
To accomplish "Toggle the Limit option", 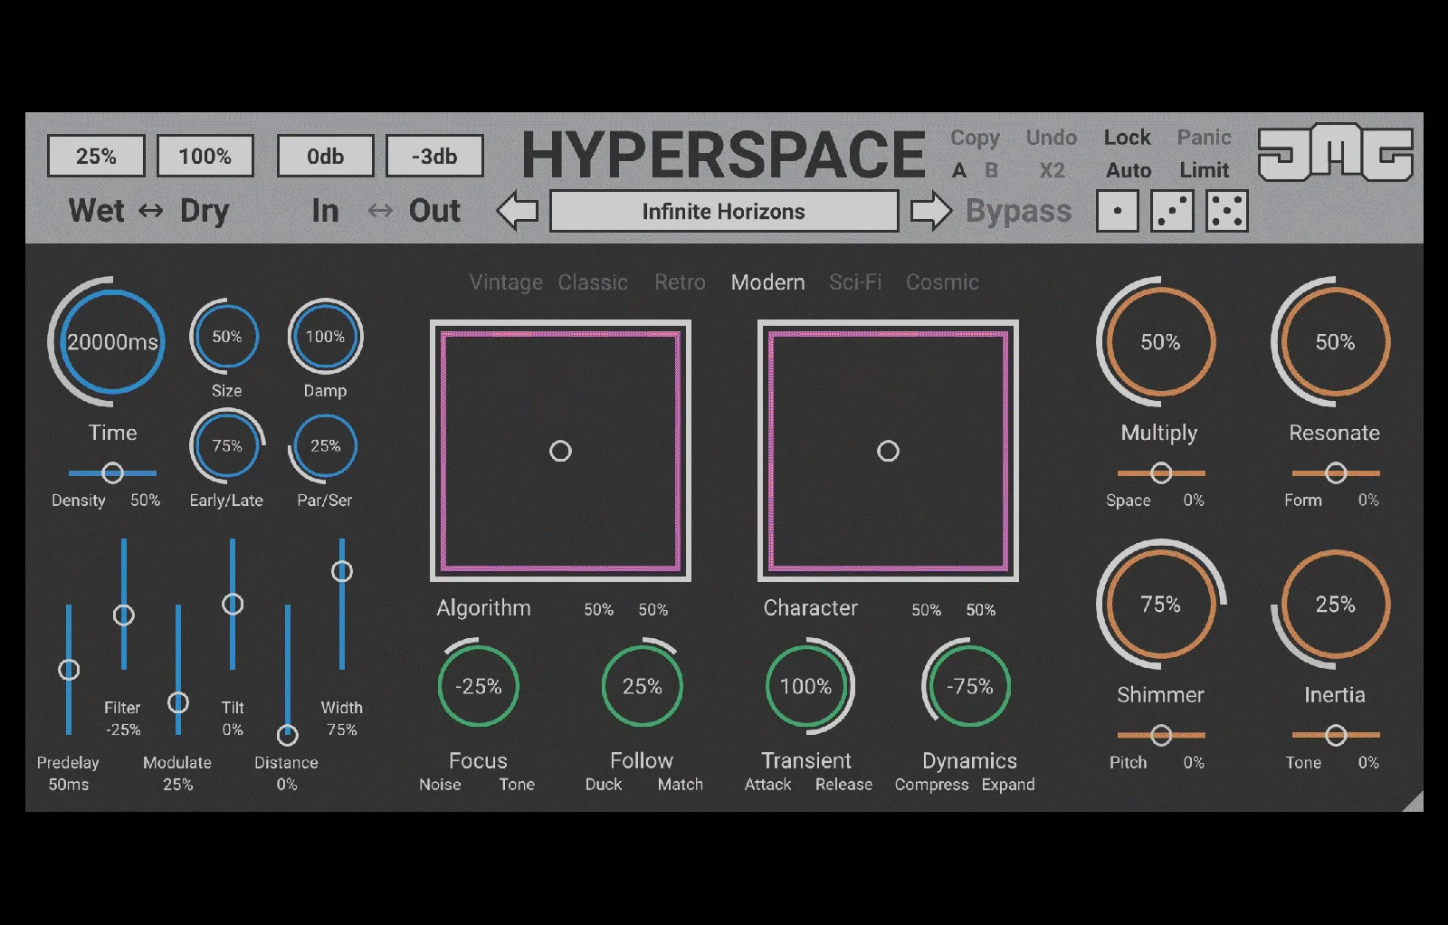I will (1204, 170).
